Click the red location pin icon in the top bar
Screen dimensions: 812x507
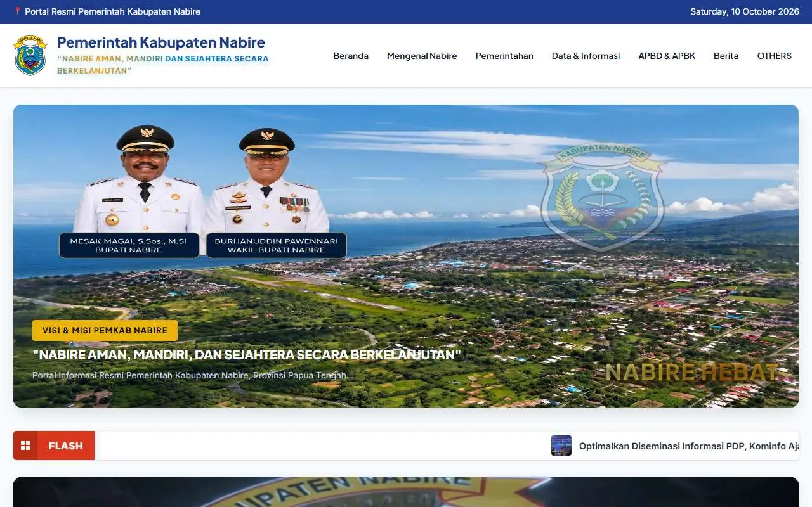point(18,11)
